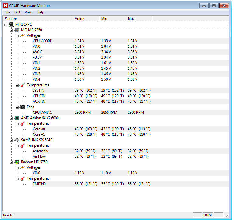234x220 pixels.
Task: Minimize the Hardware Monitor window
Action: click(x=204, y=6)
